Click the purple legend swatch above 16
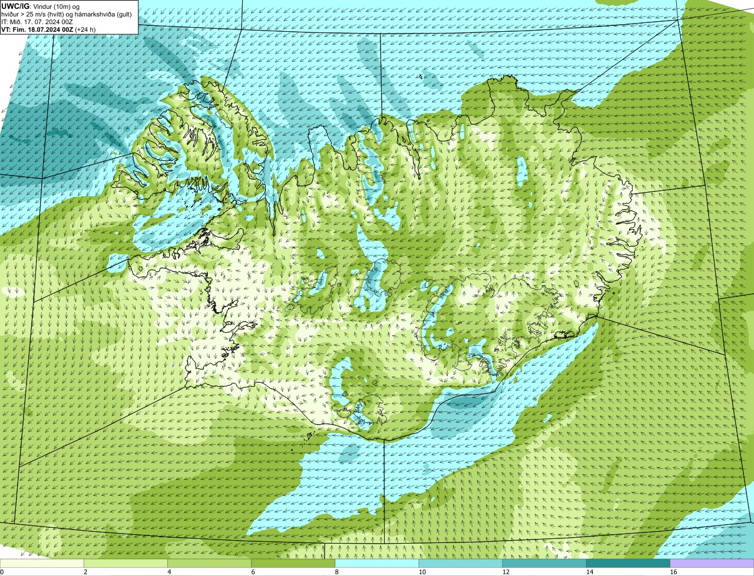The height and width of the screenshot is (576, 754). coord(712,564)
